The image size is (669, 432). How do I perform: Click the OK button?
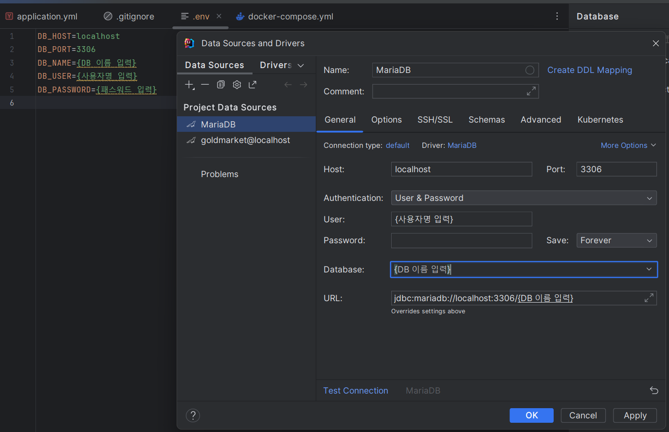coord(531,415)
